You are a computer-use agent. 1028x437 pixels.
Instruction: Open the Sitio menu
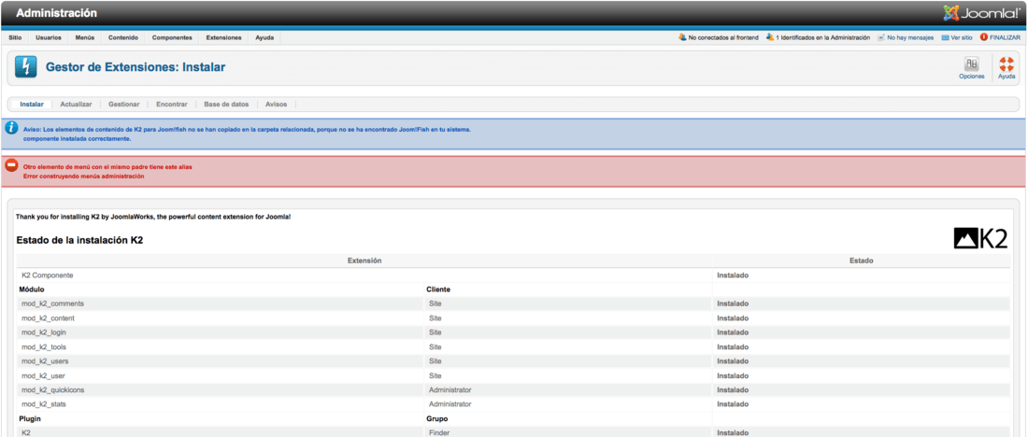click(15, 38)
